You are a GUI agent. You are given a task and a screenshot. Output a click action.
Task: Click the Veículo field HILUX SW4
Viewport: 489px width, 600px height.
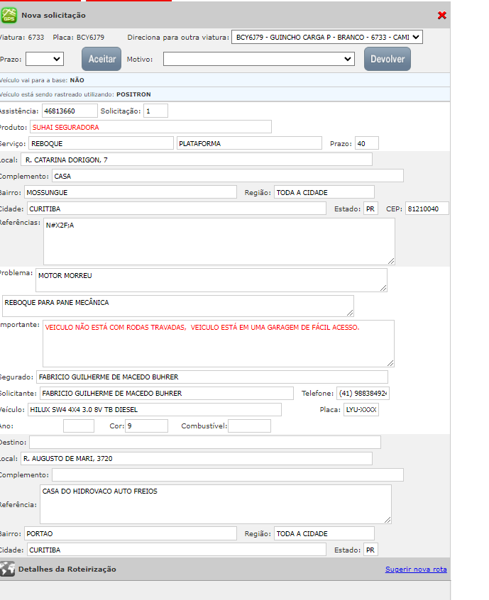point(155,409)
